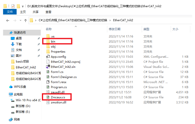Click XML Configurati... type cell
Screen dimensions: 195x124
pos(156,57)
